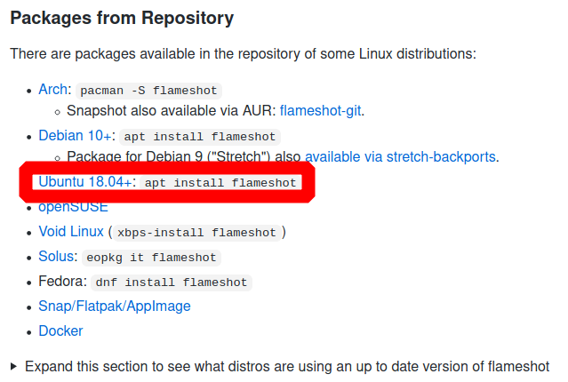
Task: Open the Snap/Flatpak/AppImage link
Action: tap(115, 306)
